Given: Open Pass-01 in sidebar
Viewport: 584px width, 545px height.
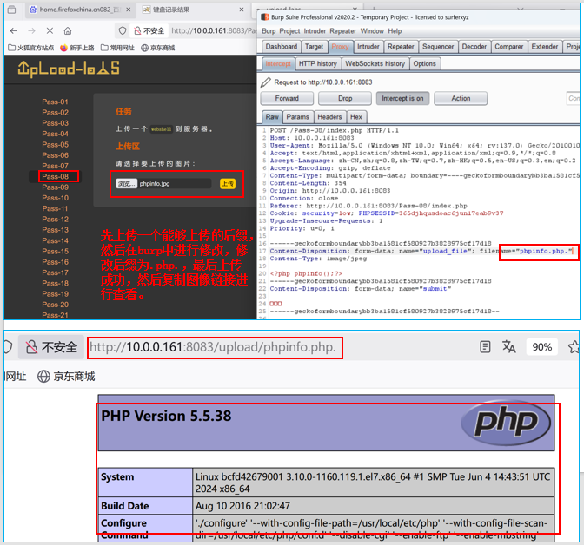Looking at the screenshot, I should pyautogui.click(x=55, y=102).
